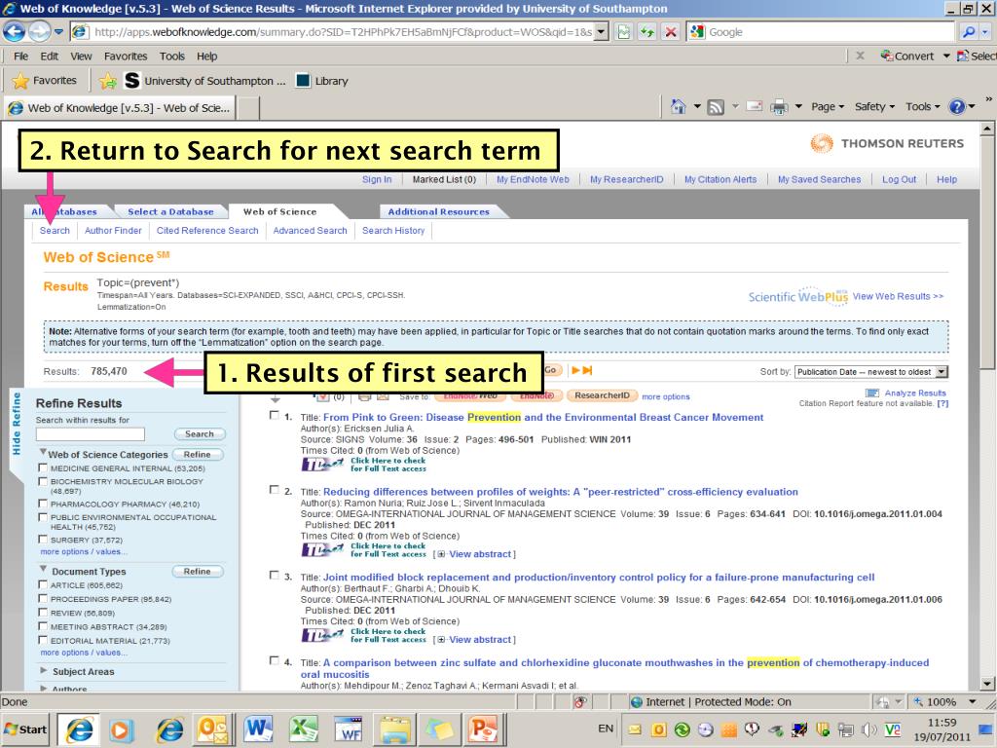Open Outlook from the taskbar
997x748 pixels.
(x=212, y=729)
